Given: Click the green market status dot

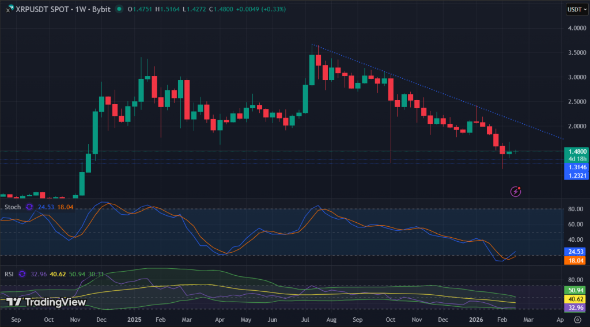Looking at the screenshot, I should coord(119,9).
